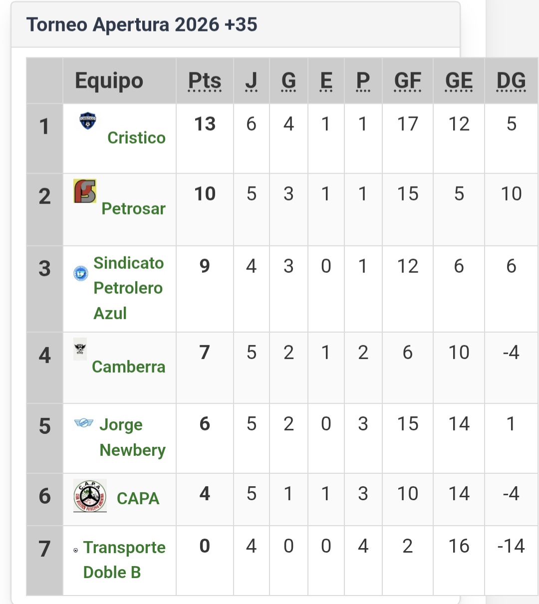The image size is (539, 604).
Task: Click the Torneo Apertura 2026 +35 title
Action: [x=142, y=24]
